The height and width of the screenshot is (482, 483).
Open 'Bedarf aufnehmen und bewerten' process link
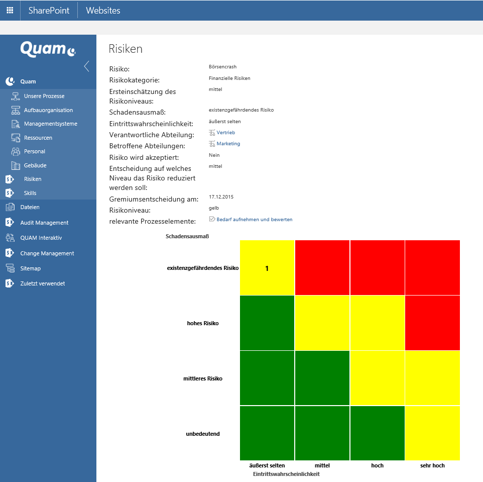[254, 220]
